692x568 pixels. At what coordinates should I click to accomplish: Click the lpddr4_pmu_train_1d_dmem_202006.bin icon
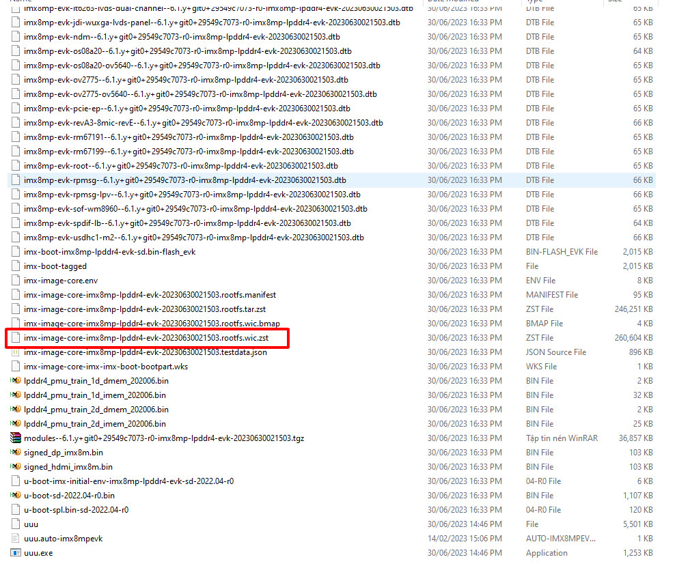14,381
